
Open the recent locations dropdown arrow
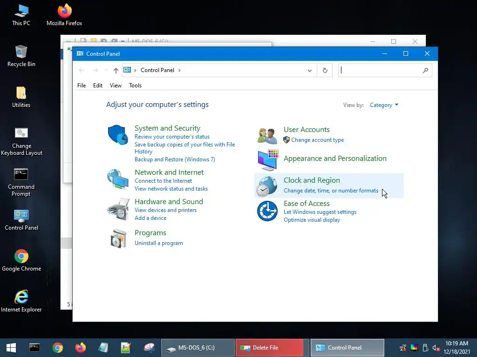click(106, 71)
